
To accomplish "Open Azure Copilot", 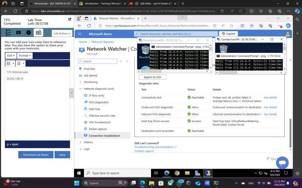I will pyautogui.click(x=228, y=34).
